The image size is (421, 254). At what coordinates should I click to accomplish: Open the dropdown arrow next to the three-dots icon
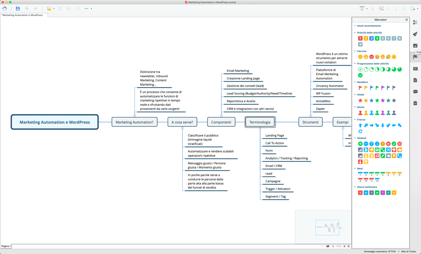click(x=91, y=9)
